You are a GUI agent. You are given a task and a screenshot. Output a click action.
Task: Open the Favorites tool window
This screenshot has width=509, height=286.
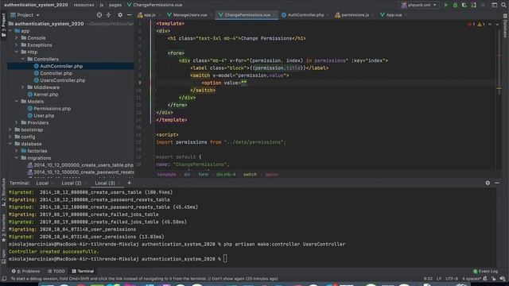pos(3,228)
